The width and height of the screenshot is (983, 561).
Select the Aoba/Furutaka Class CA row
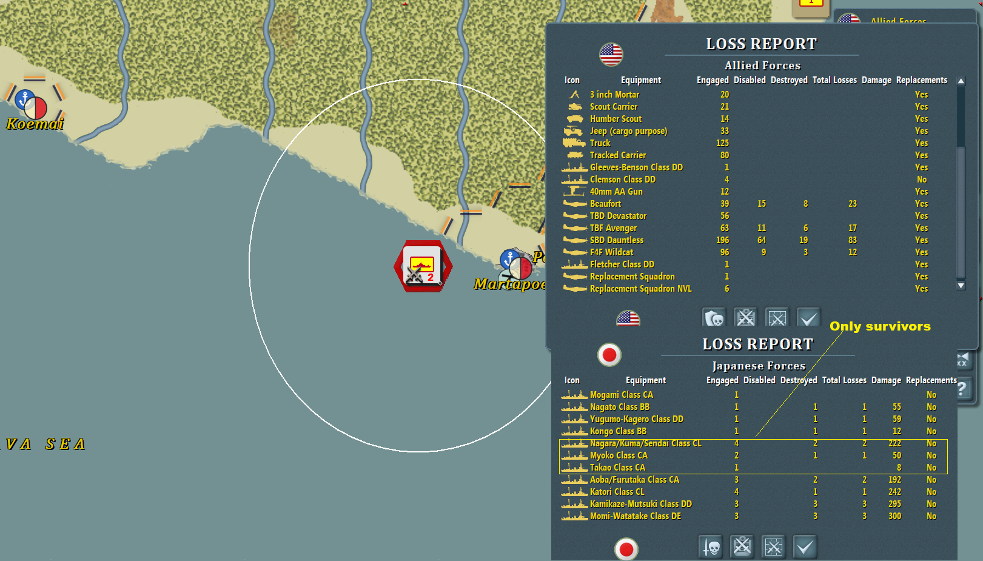point(753,480)
